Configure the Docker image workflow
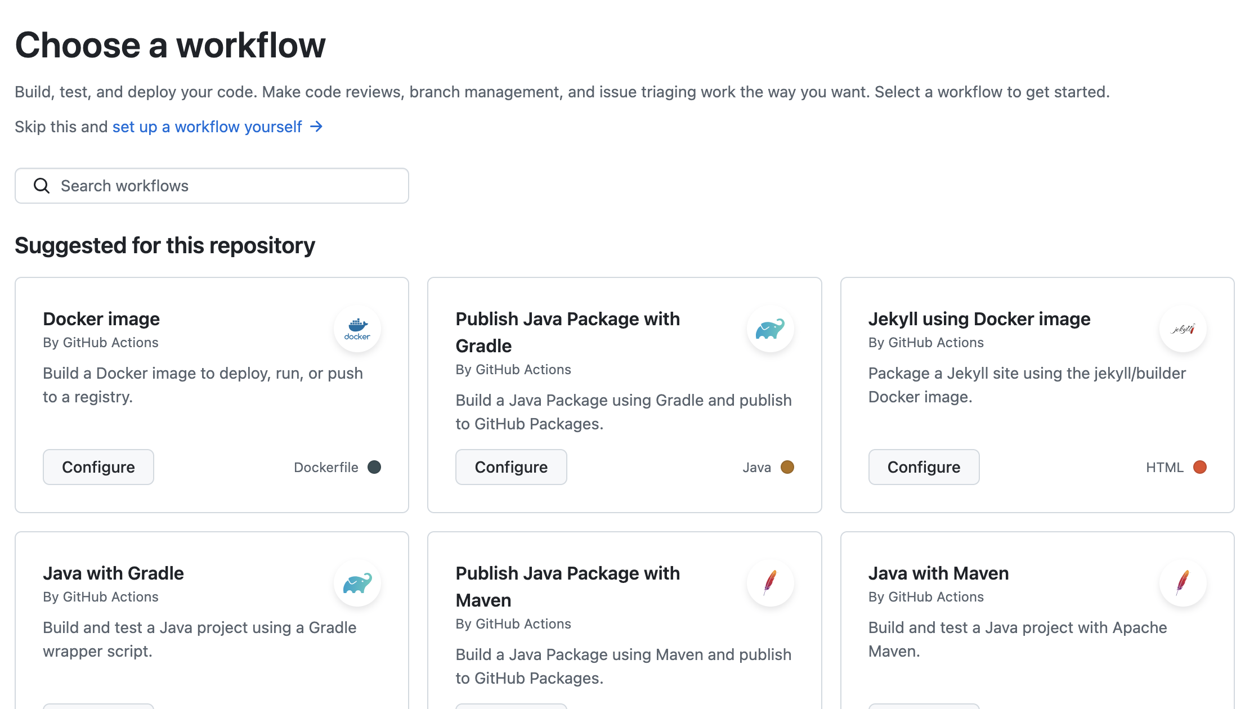1254x709 pixels. coord(98,467)
